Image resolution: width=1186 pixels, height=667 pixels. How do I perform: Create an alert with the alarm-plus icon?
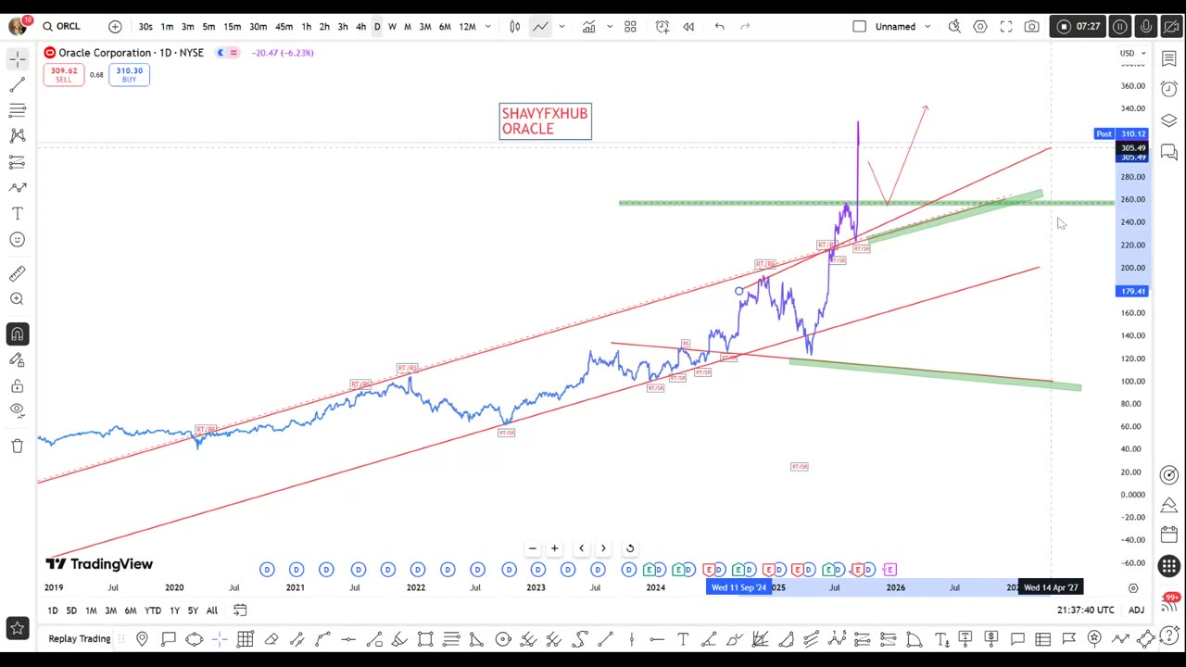662,26
